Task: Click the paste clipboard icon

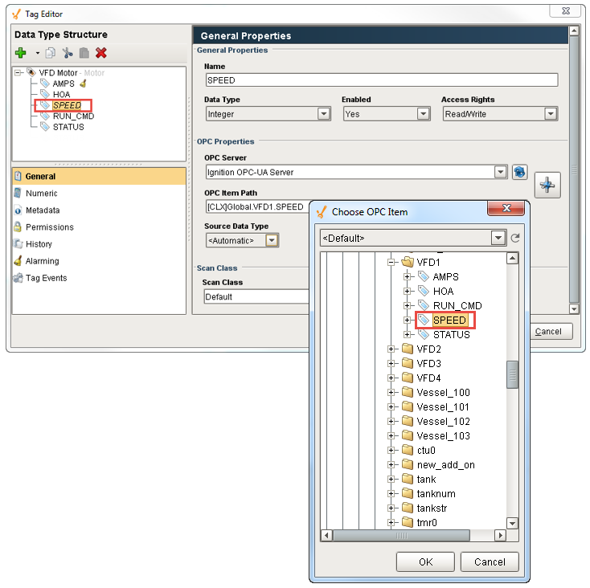Action: [x=84, y=53]
